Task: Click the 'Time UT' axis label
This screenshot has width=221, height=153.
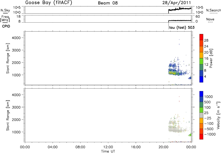Action: 108,151
